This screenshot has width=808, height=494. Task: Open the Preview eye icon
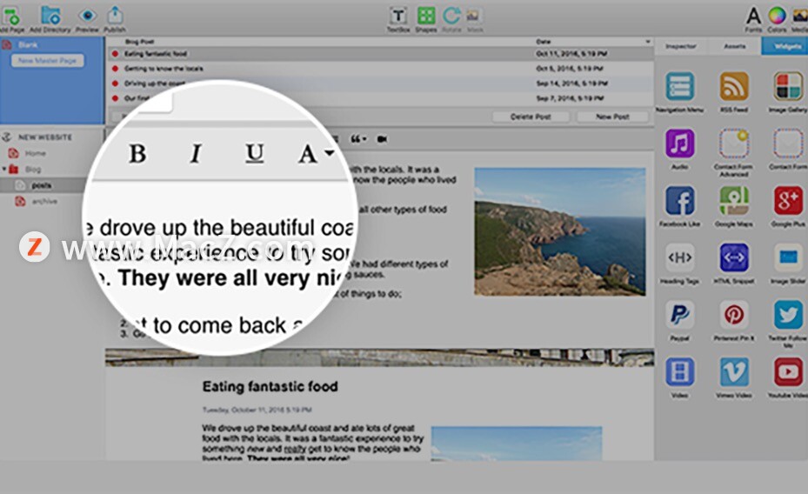87,16
